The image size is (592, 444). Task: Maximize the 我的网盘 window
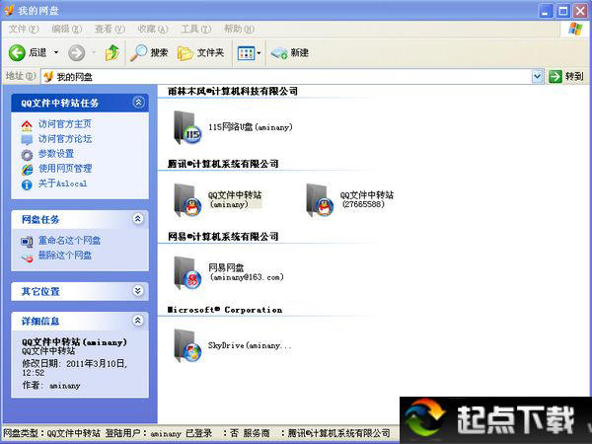coord(563,11)
